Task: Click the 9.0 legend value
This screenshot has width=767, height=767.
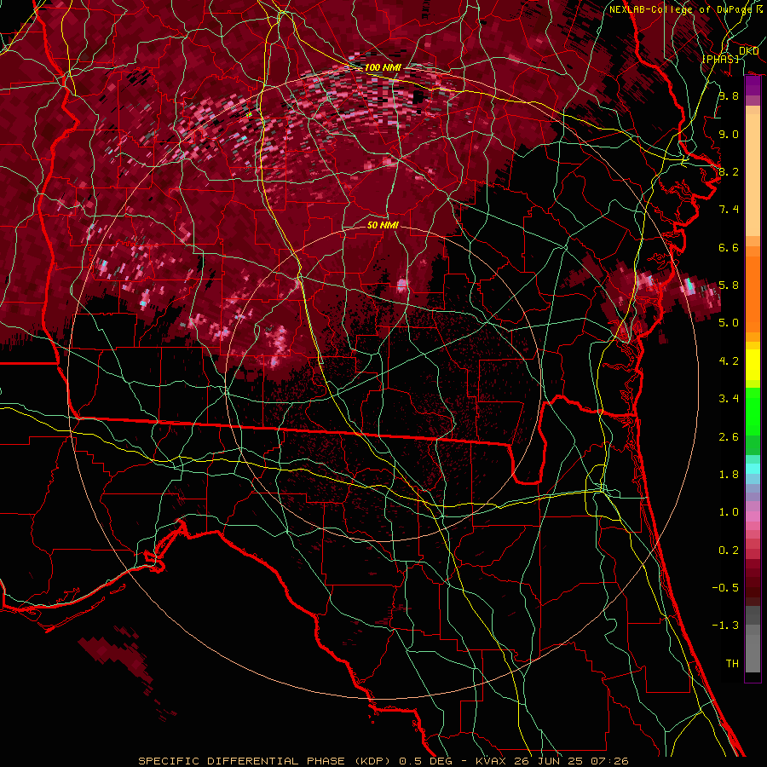Action: tap(729, 134)
